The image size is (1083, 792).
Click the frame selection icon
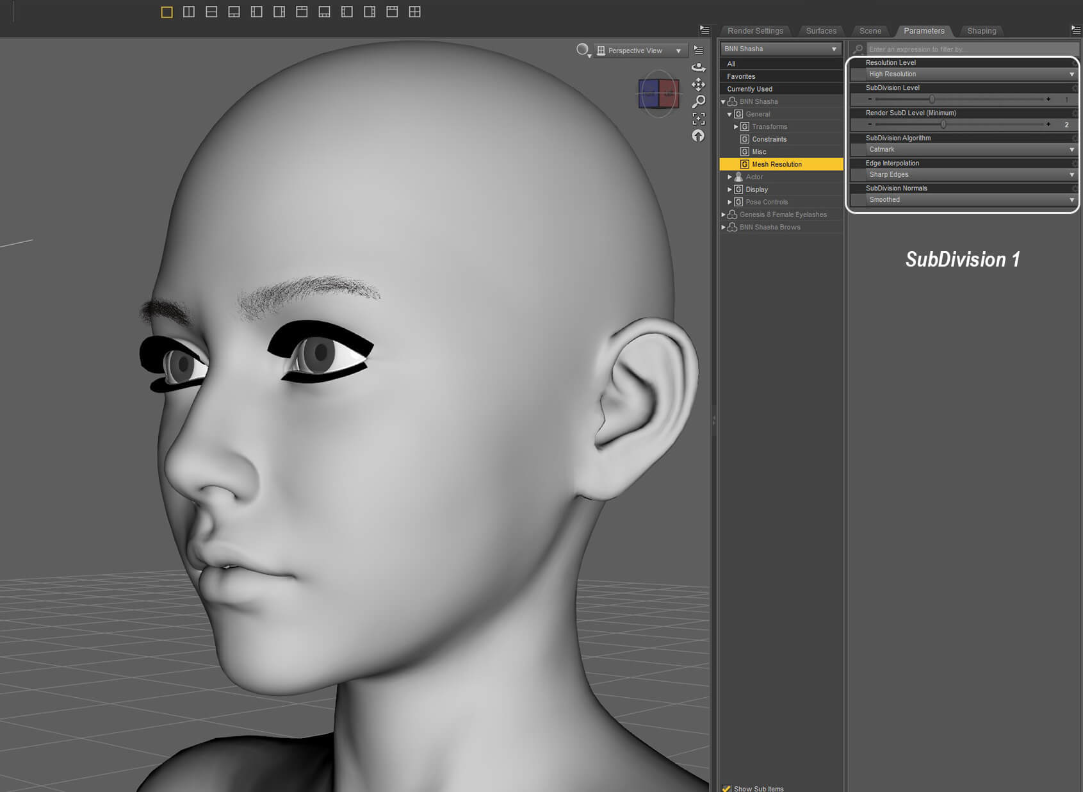click(699, 119)
